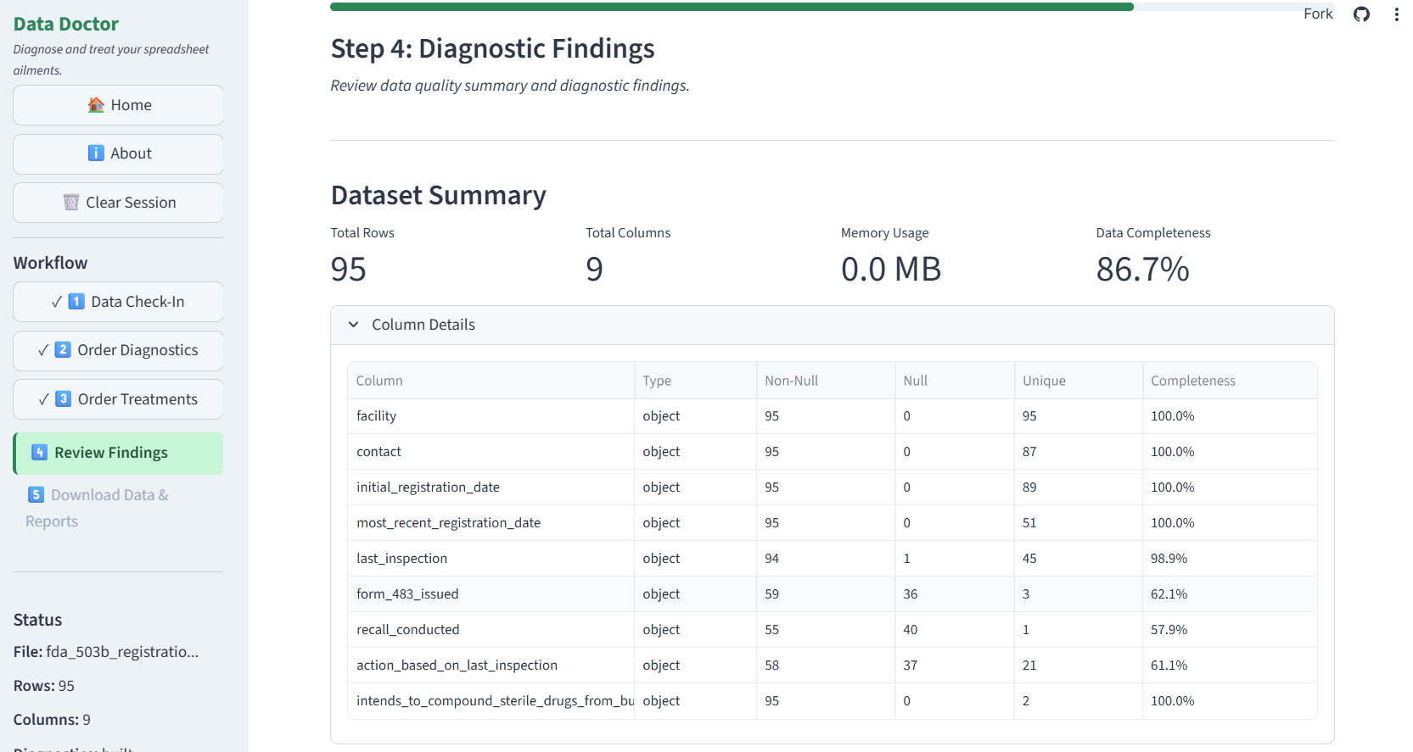The image size is (1413, 752).
Task: Click the Data Doctor title
Action: (x=66, y=24)
